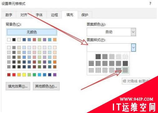The height and width of the screenshot is (113, 158).
Task: Select the 无颜色 background option
Action: [x=32, y=32]
